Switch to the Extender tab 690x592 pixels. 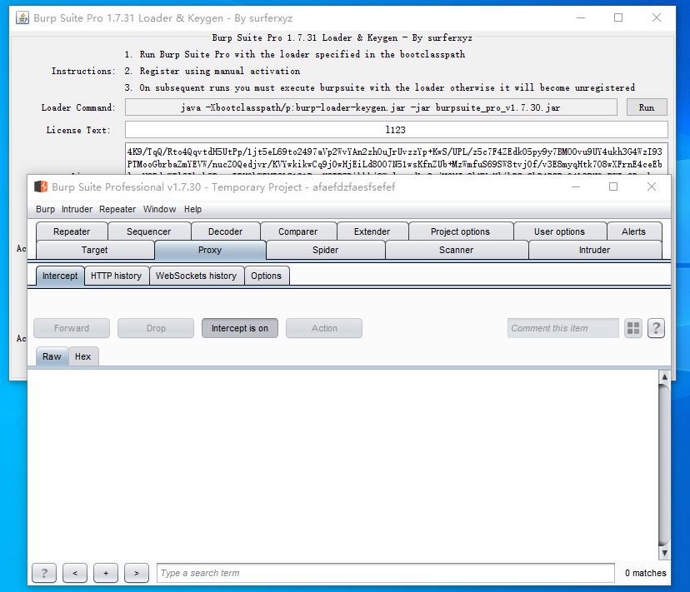372,231
